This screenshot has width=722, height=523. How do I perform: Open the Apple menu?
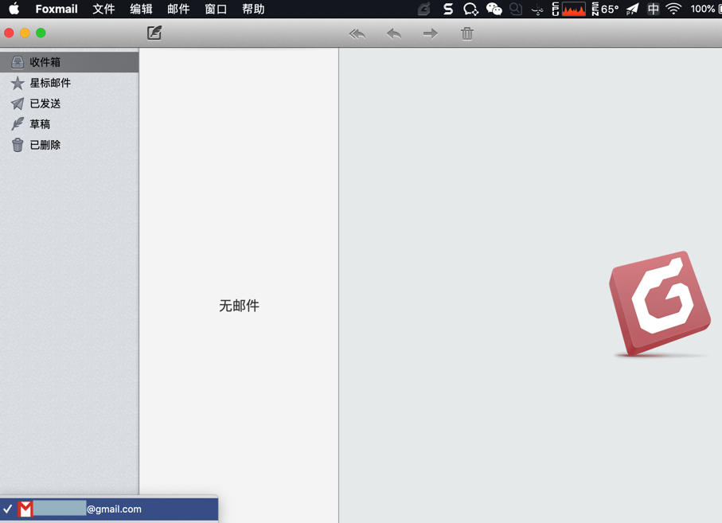14,9
